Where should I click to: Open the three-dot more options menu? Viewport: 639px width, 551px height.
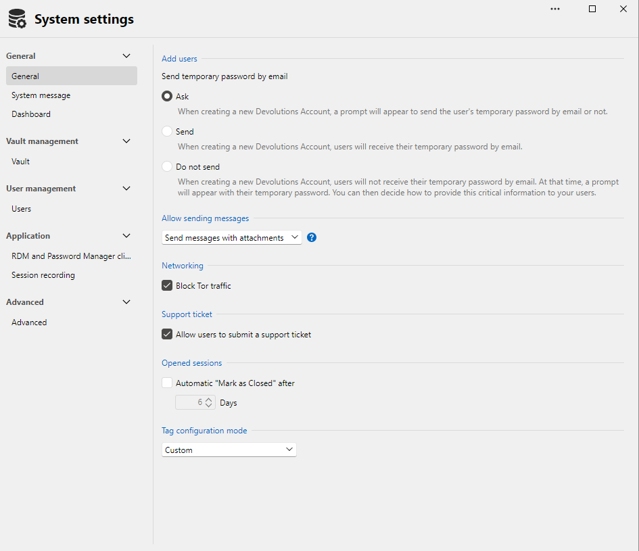tap(555, 9)
